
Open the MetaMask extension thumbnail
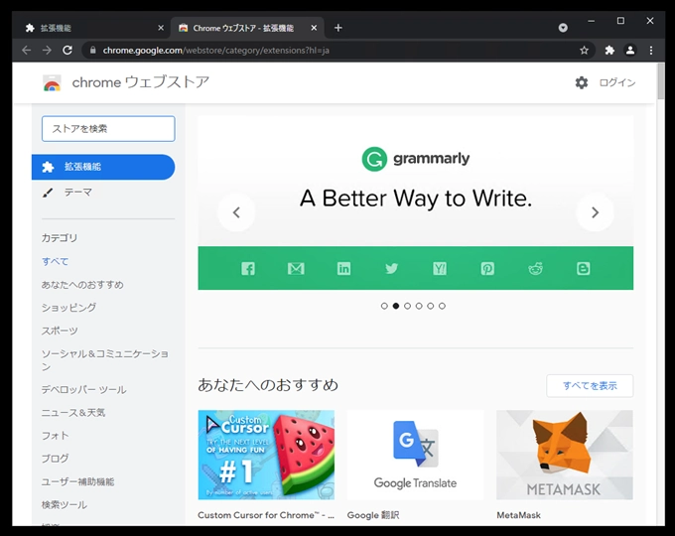(x=565, y=455)
